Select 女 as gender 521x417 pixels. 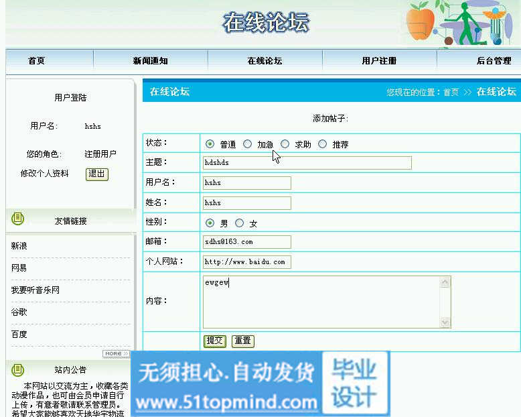click(x=240, y=223)
